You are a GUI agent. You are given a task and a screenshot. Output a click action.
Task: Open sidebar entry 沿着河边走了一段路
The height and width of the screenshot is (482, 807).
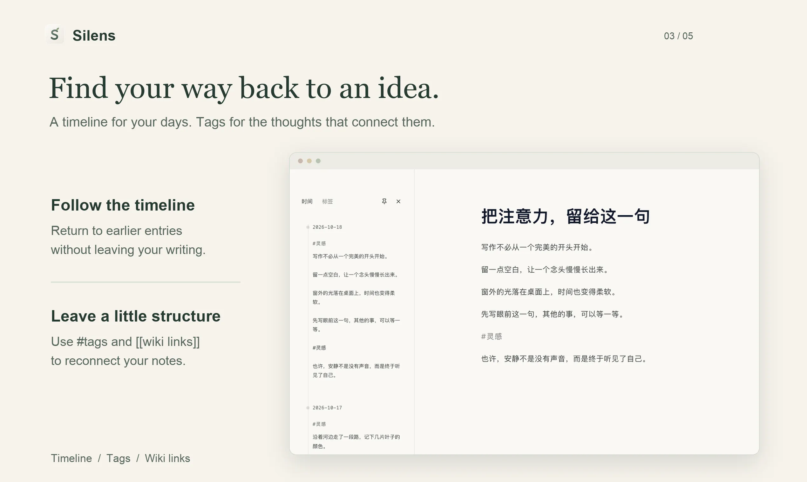[x=356, y=441]
